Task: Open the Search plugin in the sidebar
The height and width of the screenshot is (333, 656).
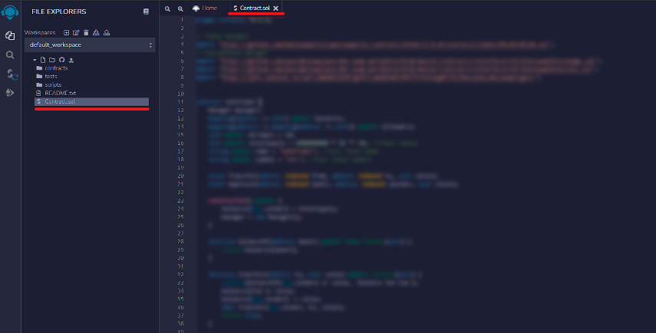Action: click(x=10, y=54)
